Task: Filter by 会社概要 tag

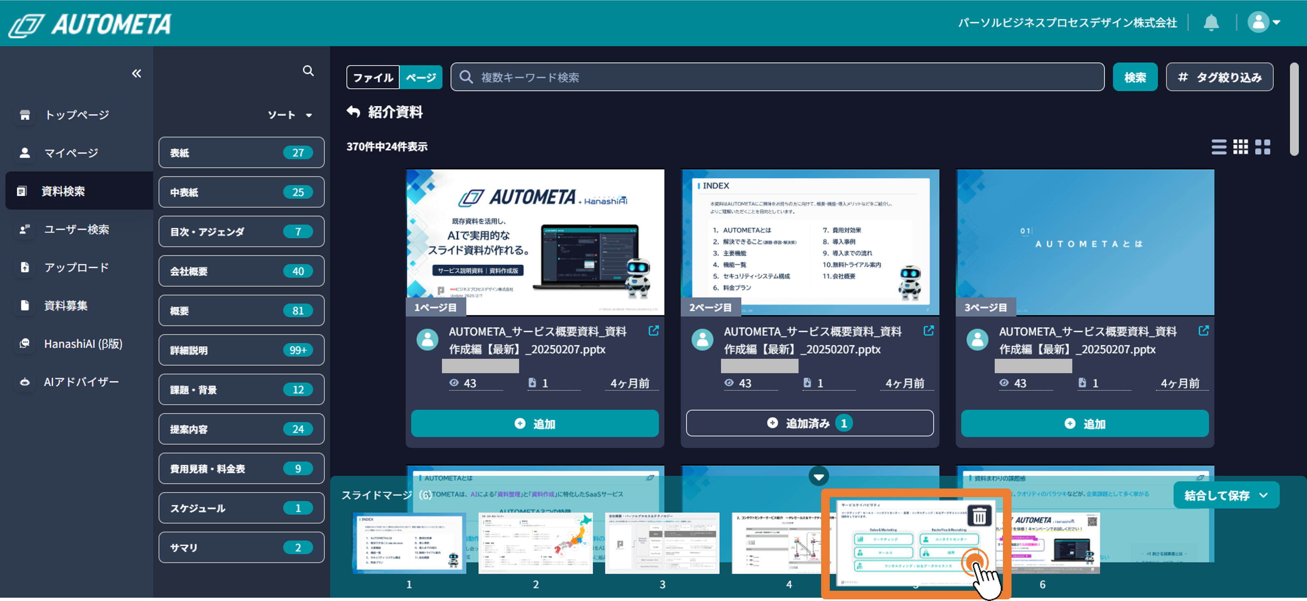Action: (242, 272)
